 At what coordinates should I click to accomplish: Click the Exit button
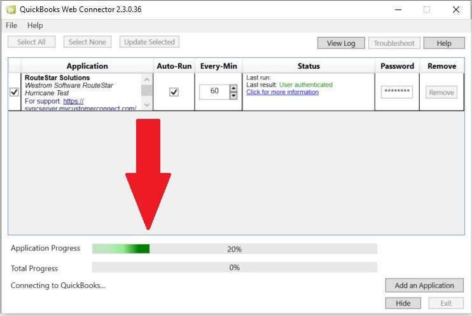pyautogui.click(x=446, y=303)
